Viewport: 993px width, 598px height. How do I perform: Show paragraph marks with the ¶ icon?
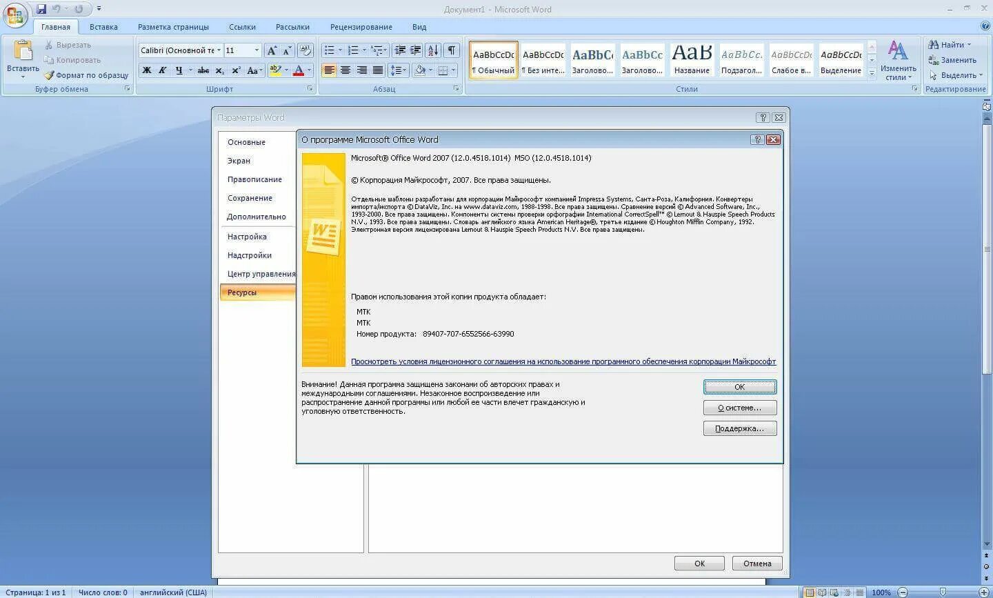pos(452,50)
